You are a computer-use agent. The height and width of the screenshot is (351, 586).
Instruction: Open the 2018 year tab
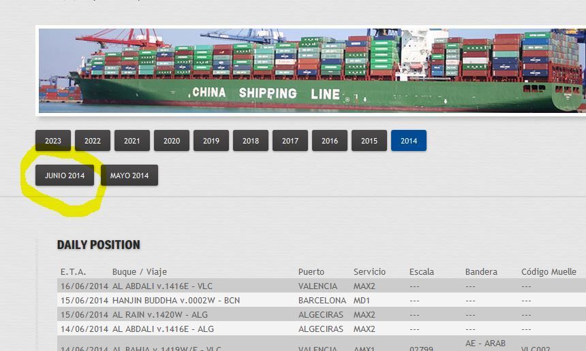pos(251,141)
